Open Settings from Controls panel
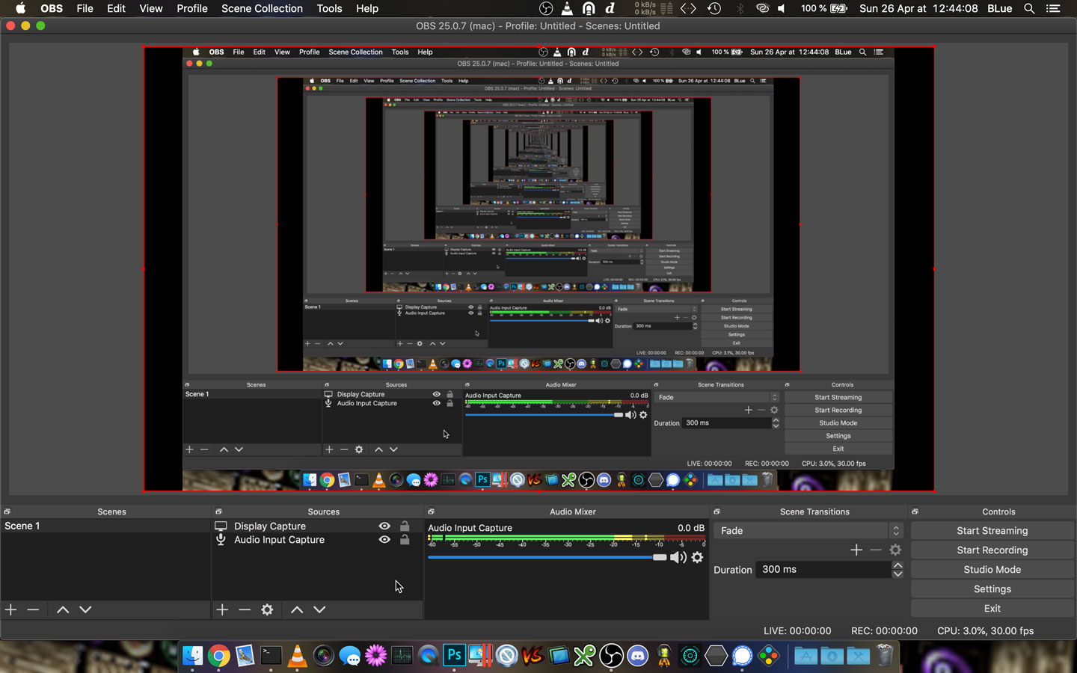The height and width of the screenshot is (673, 1077). tap(992, 589)
